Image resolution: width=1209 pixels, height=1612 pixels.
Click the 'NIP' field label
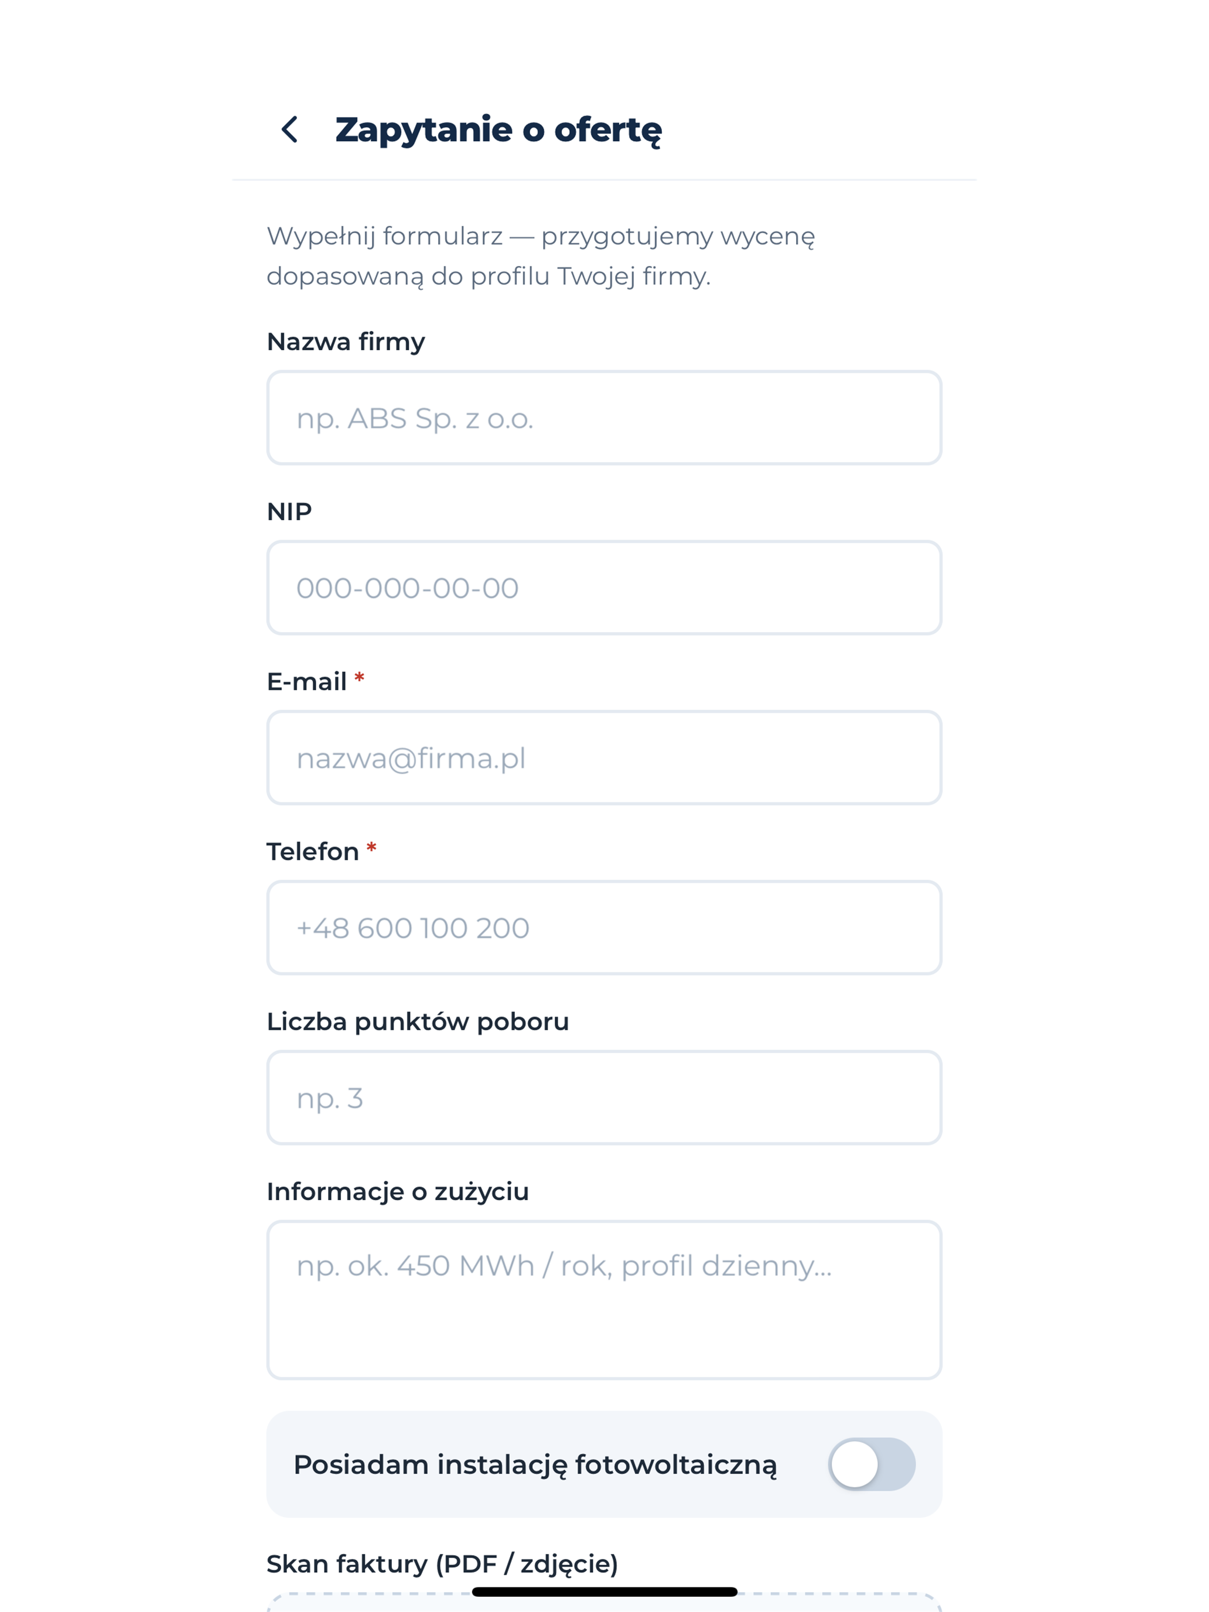[289, 511]
